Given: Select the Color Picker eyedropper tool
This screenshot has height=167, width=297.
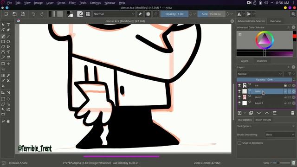Looking at the screenshot, I should [8, 75].
